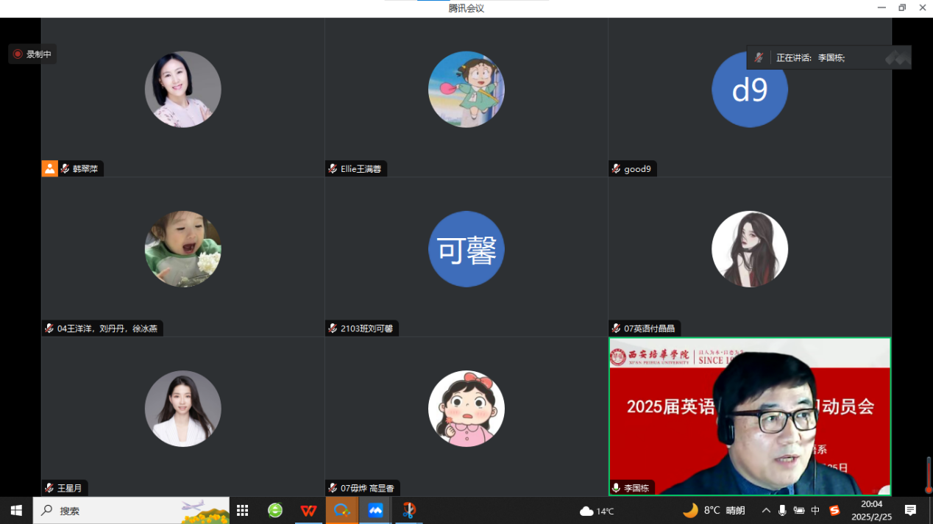Image resolution: width=933 pixels, height=524 pixels.
Task: Toggle the 中 Chinese input mode indicator
Action: click(815, 511)
